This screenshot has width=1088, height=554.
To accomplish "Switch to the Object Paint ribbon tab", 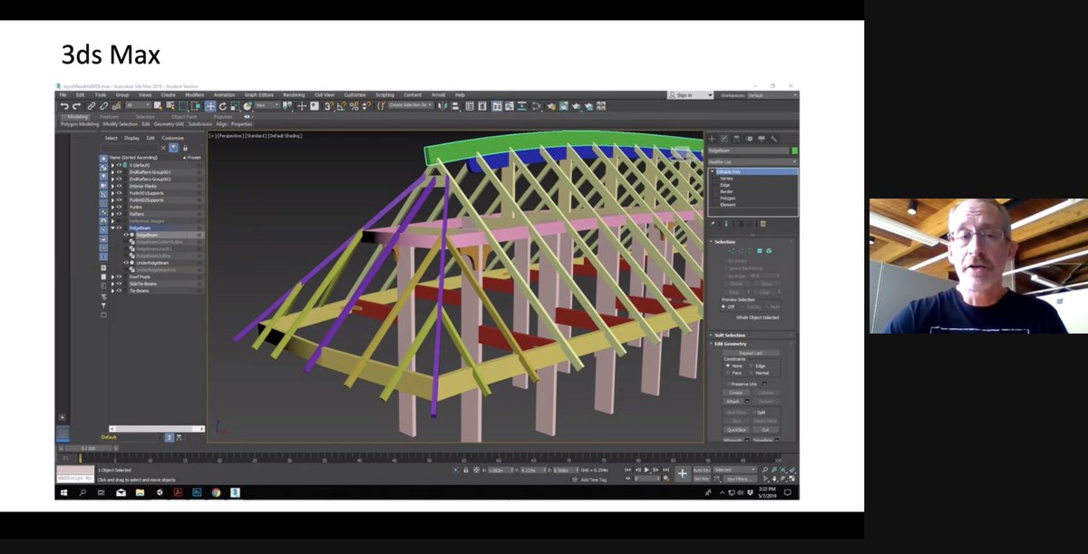I will 184,117.
